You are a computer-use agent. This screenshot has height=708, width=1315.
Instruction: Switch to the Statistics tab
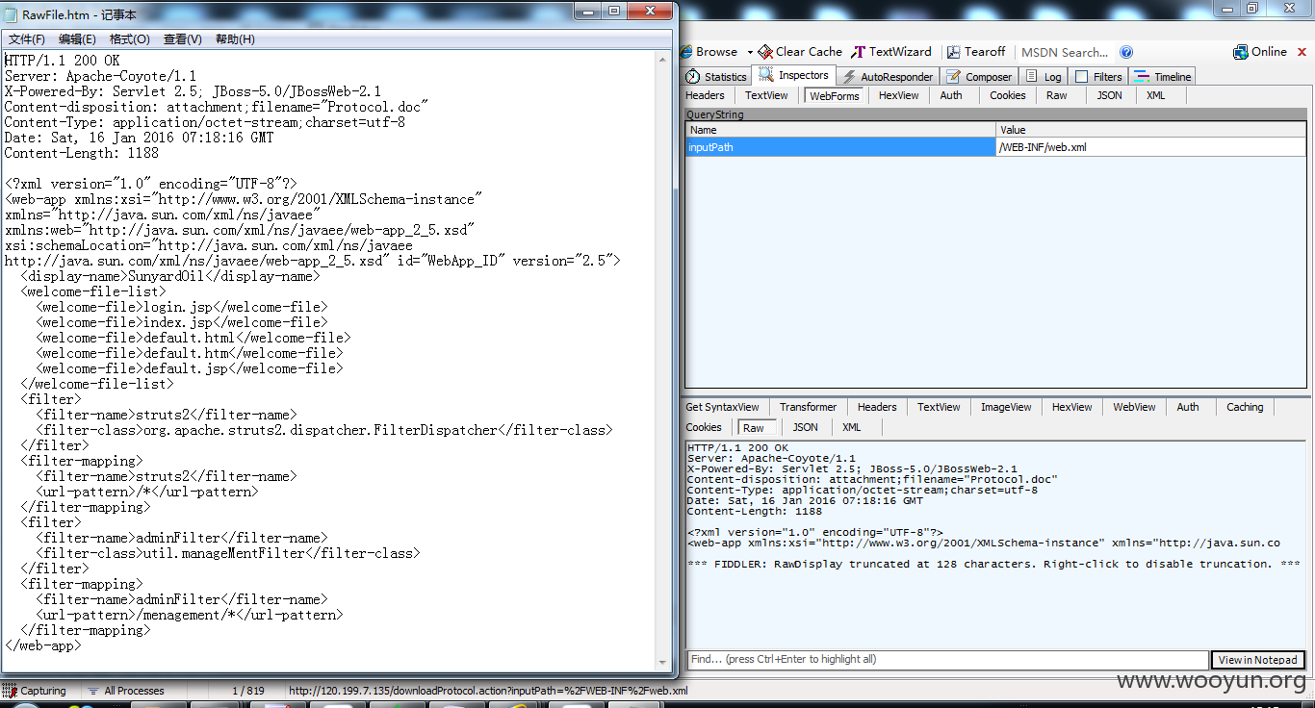[716, 77]
